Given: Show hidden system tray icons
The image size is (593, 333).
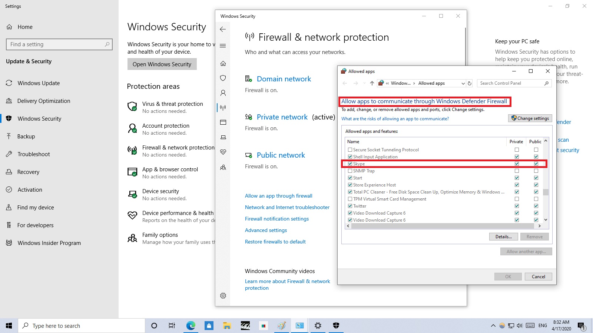Looking at the screenshot, I should pos(493,326).
